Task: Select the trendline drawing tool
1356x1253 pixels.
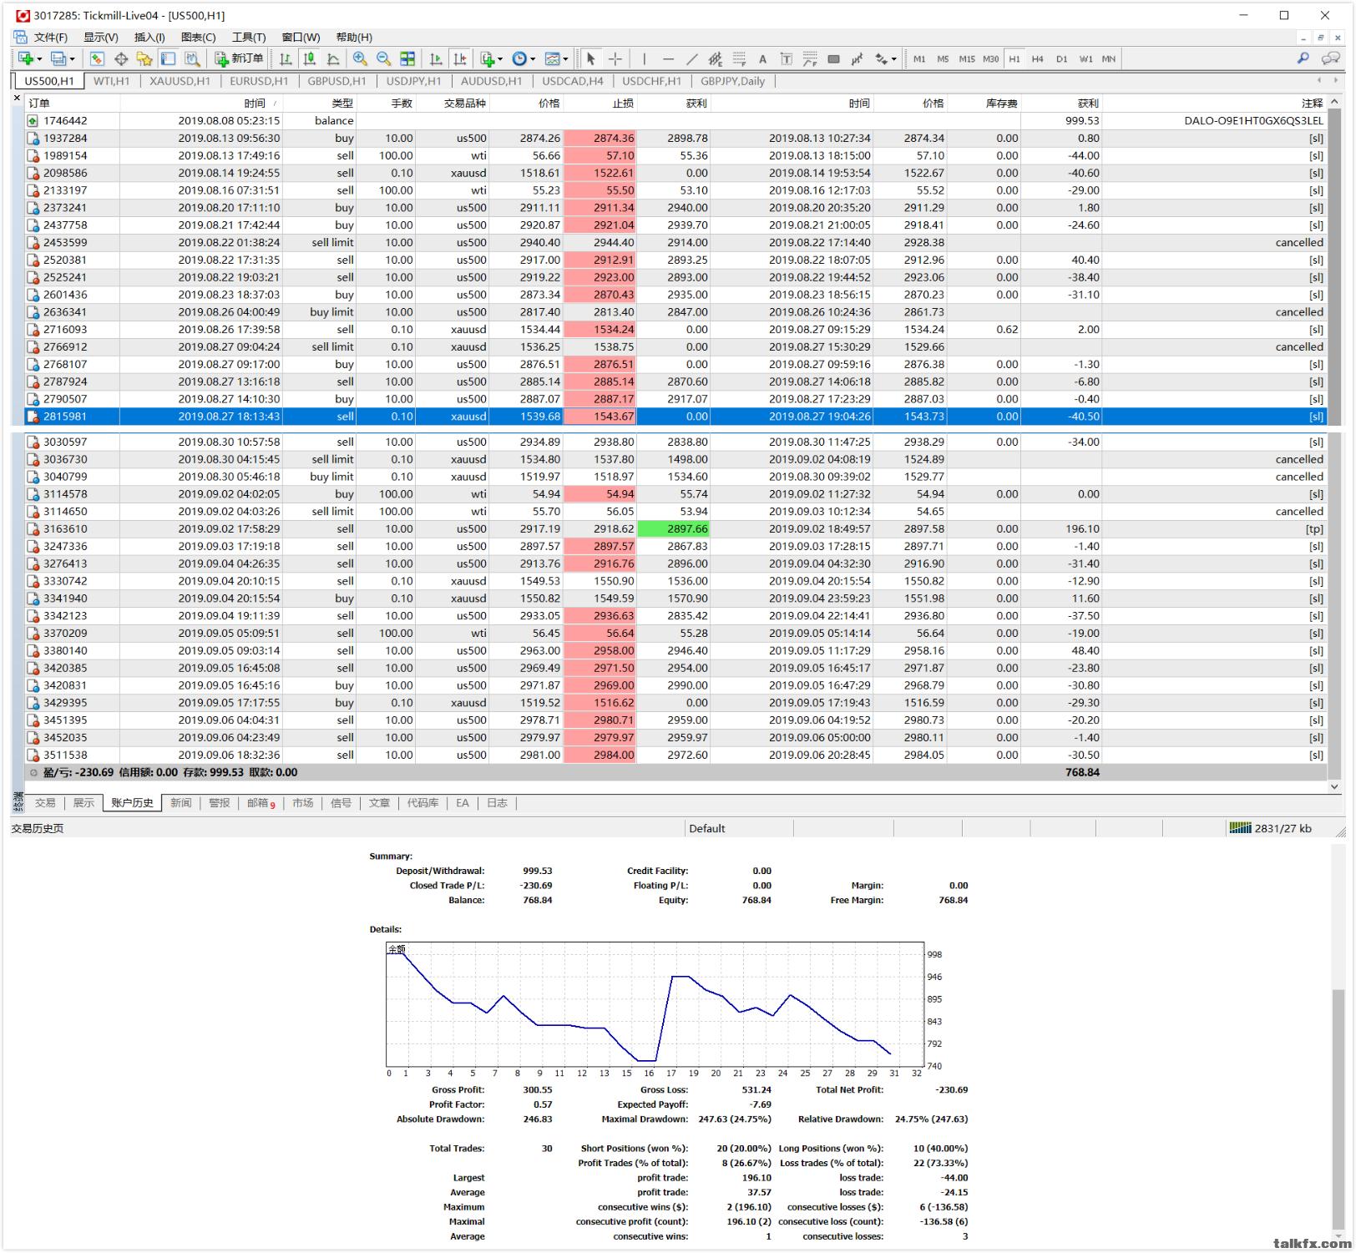Action: pos(691,58)
